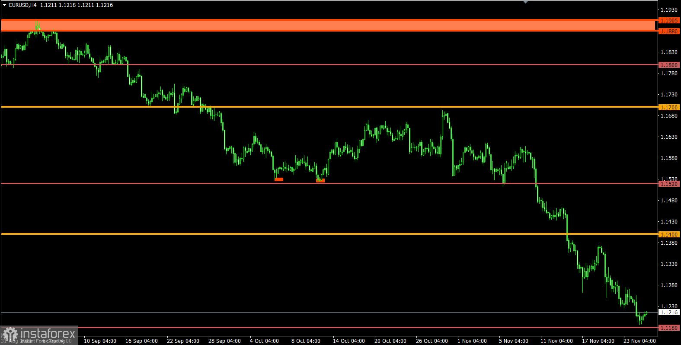Click the 1.1280 price scale value
681x345 pixels.
tap(669, 285)
